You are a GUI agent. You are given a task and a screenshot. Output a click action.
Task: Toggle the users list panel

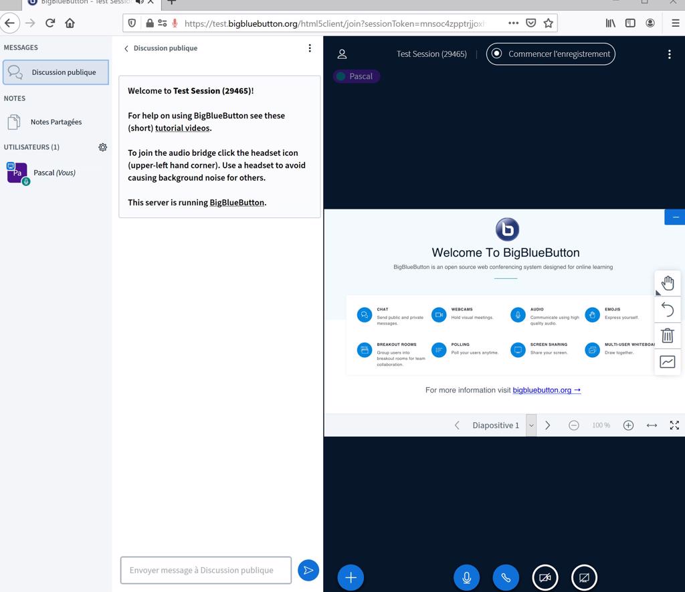point(342,54)
